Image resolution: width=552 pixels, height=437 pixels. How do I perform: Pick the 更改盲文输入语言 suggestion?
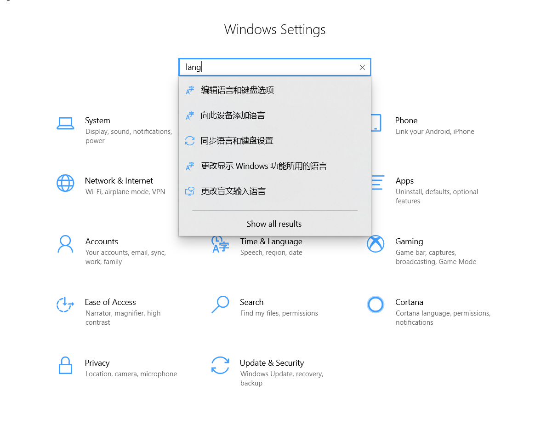pos(275,191)
